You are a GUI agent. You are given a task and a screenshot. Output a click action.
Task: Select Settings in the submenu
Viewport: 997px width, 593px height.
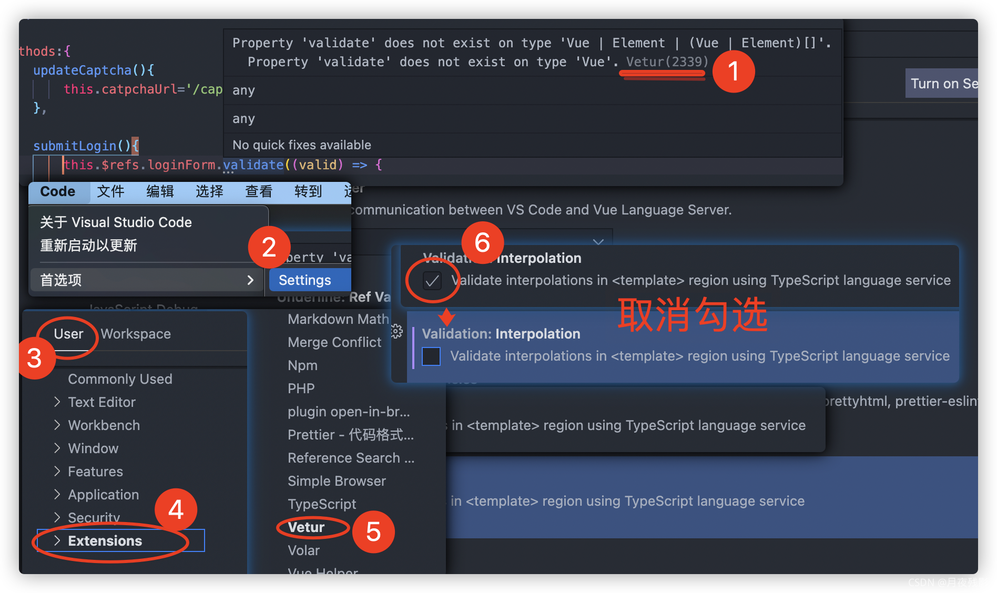coord(310,280)
